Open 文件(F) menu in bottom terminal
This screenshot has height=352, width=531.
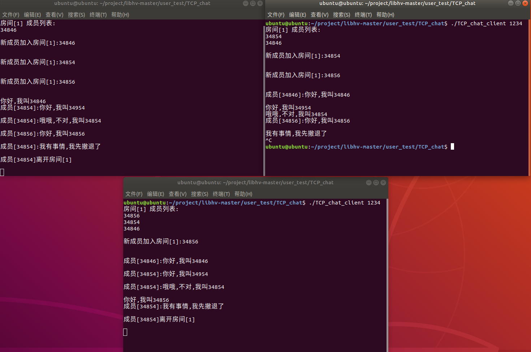[x=134, y=194]
